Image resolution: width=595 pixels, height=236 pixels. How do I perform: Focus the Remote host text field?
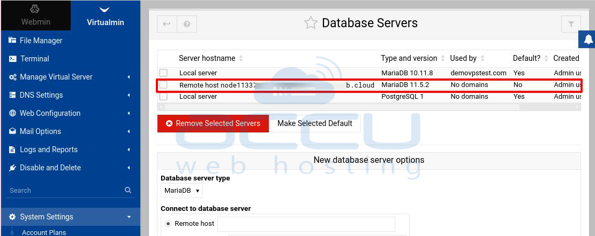[306, 224]
